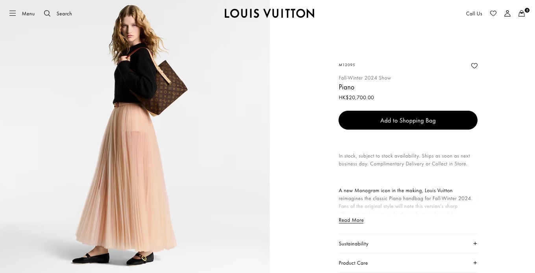Image resolution: width=535 pixels, height=273 pixels.
Task: Click the Piano product title
Action: click(x=346, y=87)
